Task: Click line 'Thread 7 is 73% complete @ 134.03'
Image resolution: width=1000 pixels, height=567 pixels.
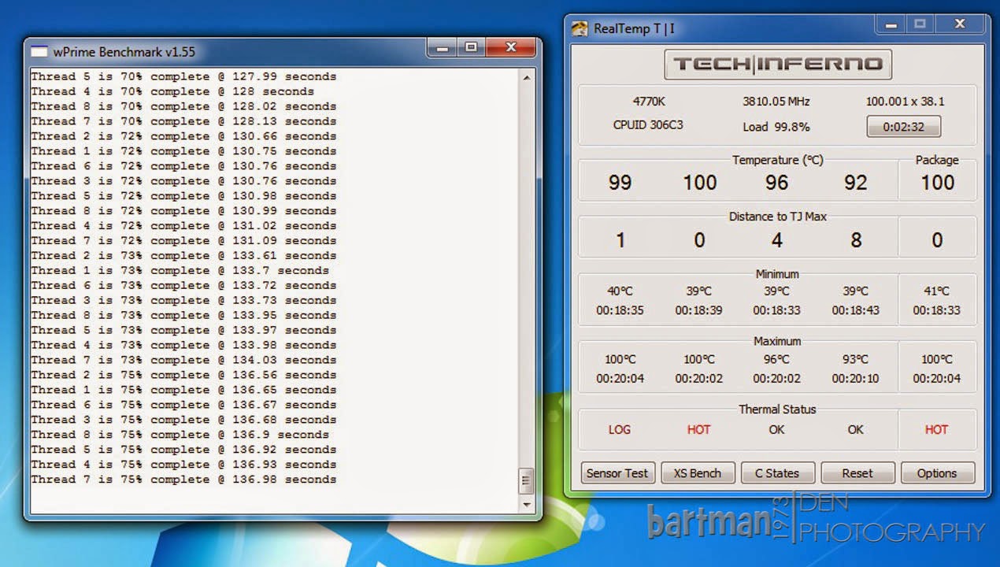Action: 183,360
